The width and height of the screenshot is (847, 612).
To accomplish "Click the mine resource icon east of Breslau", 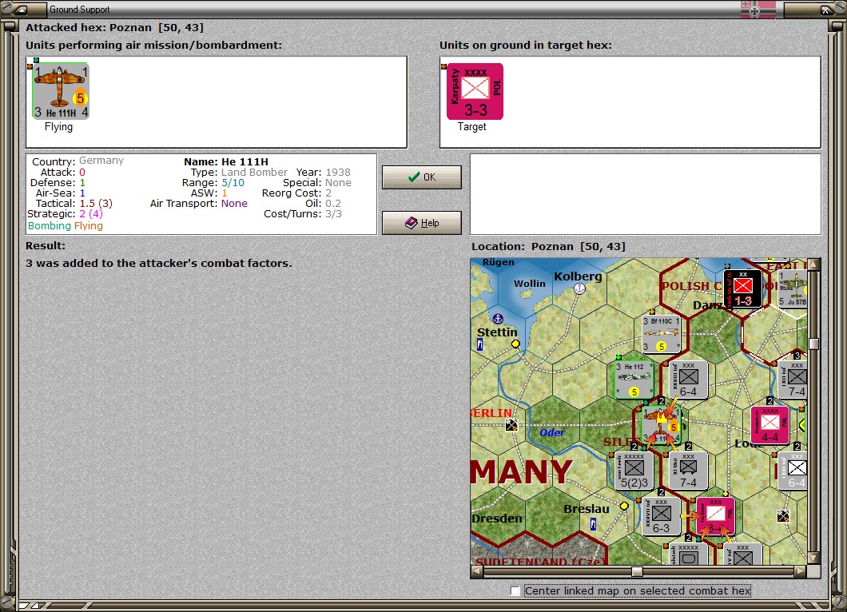I will (x=783, y=516).
